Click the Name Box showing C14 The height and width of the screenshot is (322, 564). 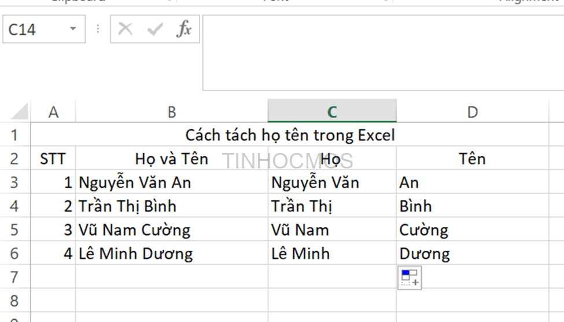pos(44,29)
